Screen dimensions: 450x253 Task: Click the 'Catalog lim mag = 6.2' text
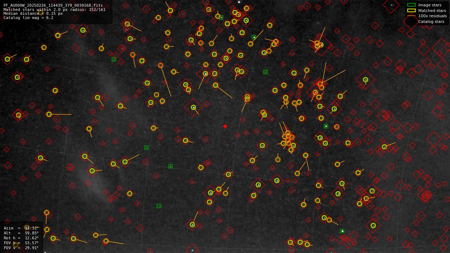point(28,18)
